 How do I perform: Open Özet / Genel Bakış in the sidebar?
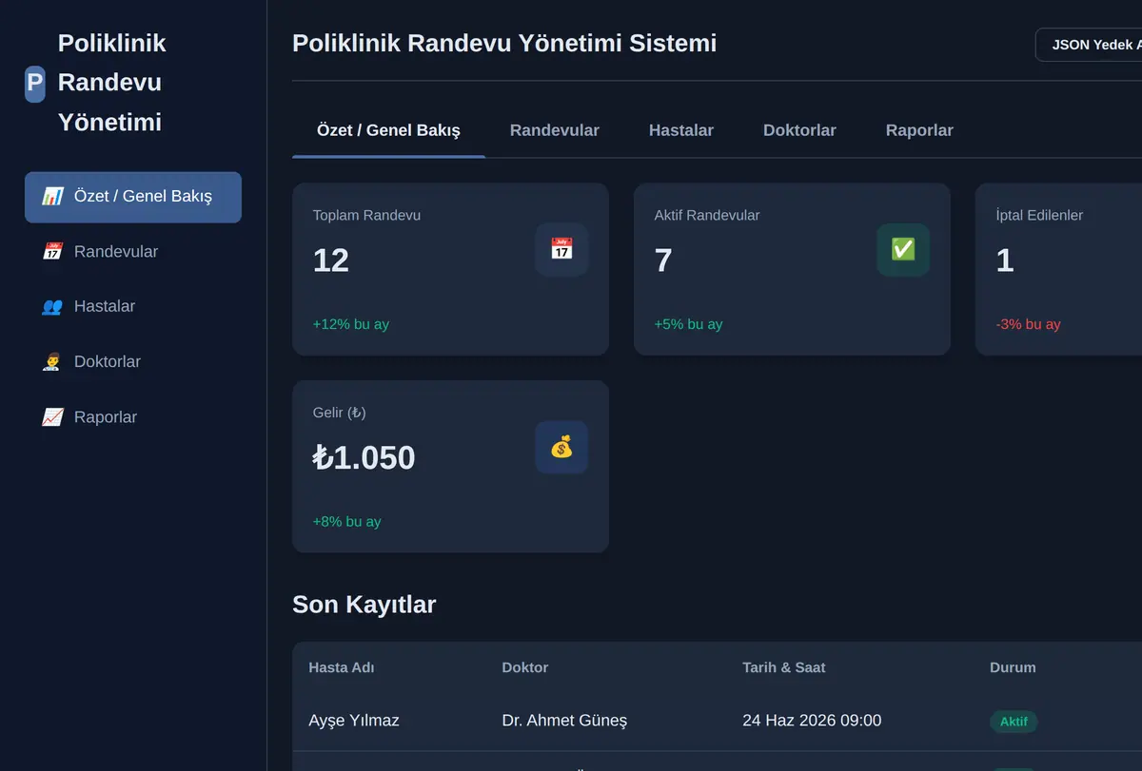[x=133, y=197]
